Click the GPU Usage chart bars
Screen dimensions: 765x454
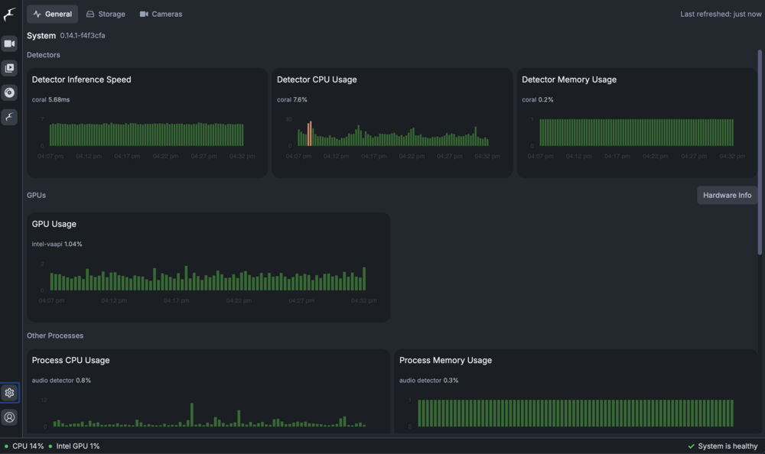coord(208,278)
